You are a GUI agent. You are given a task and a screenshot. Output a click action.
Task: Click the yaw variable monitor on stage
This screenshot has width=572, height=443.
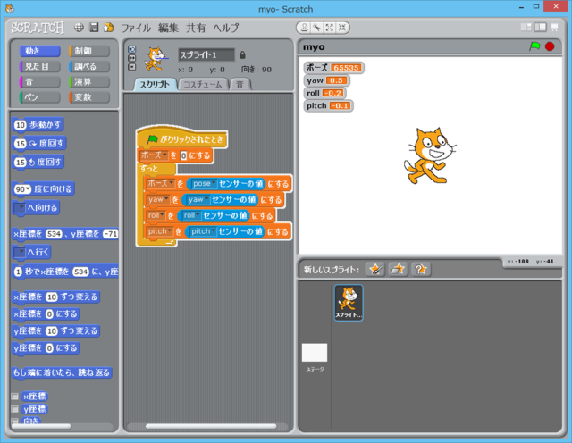pyautogui.click(x=327, y=80)
